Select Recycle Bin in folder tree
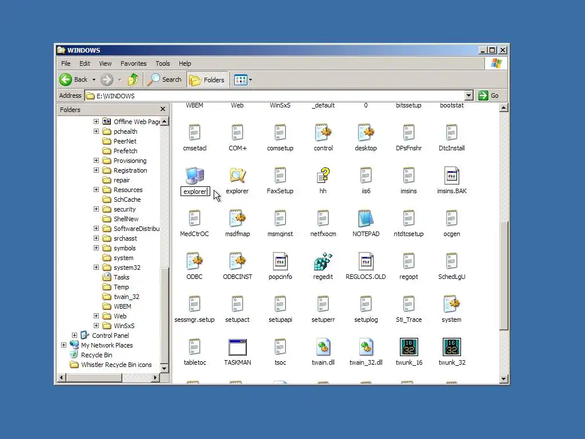The height and width of the screenshot is (439, 585). pyautogui.click(x=96, y=354)
